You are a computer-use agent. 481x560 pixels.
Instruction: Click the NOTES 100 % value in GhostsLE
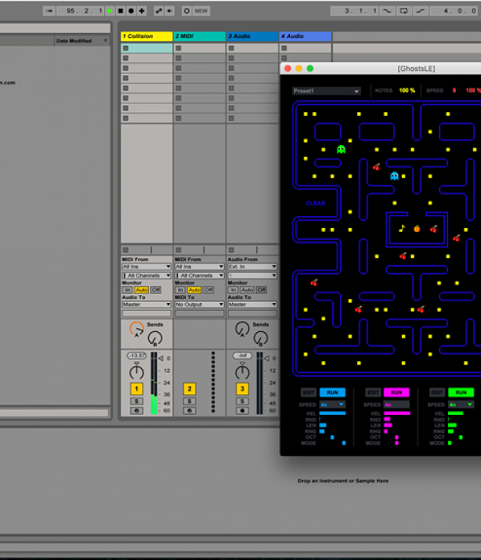(407, 91)
